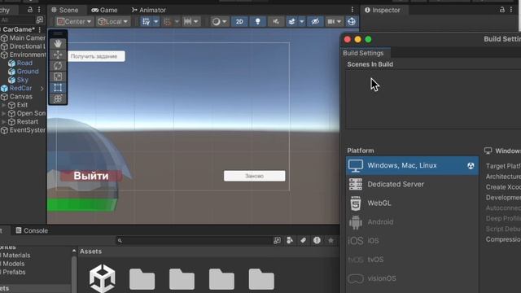The width and height of the screenshot is (521, 293).
Task: Open scene camera settings icon
Action: 331,22
